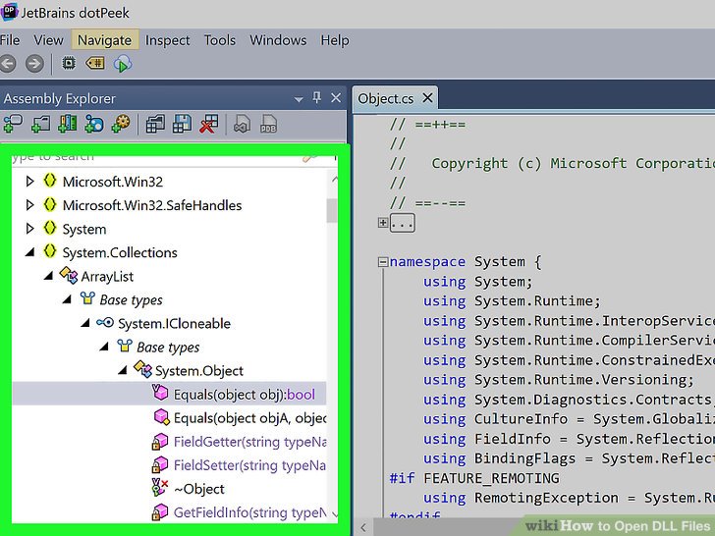Click the navigate Forward arrow button
The height and width of the screenshot is (536, 715).
coord(34,64)
